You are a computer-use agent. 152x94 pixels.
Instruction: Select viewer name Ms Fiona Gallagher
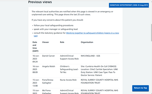(47, 92)
